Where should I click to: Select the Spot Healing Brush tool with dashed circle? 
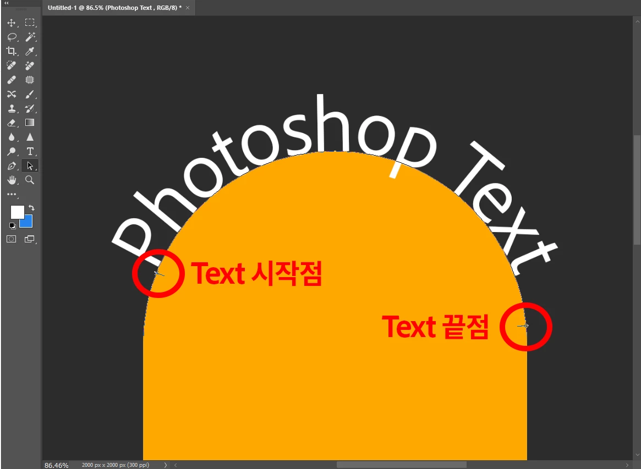click(x=12, y=65)
